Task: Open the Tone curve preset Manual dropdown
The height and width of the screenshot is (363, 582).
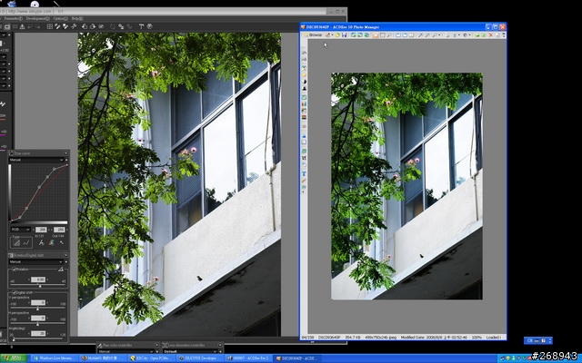Action: tap(36, 160)
